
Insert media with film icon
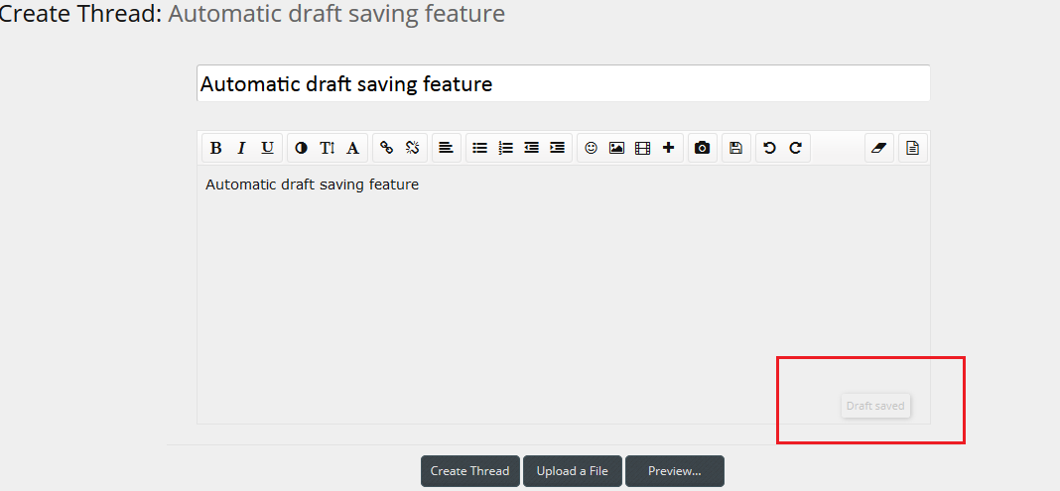pyautogui.click(x=642, y=148)
